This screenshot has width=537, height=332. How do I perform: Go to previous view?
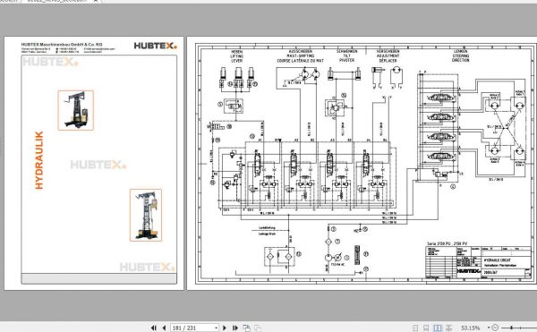tap(246, 328)
